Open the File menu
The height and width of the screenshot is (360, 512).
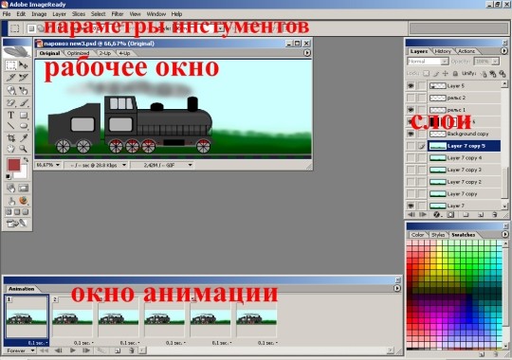tap(7, 14)
